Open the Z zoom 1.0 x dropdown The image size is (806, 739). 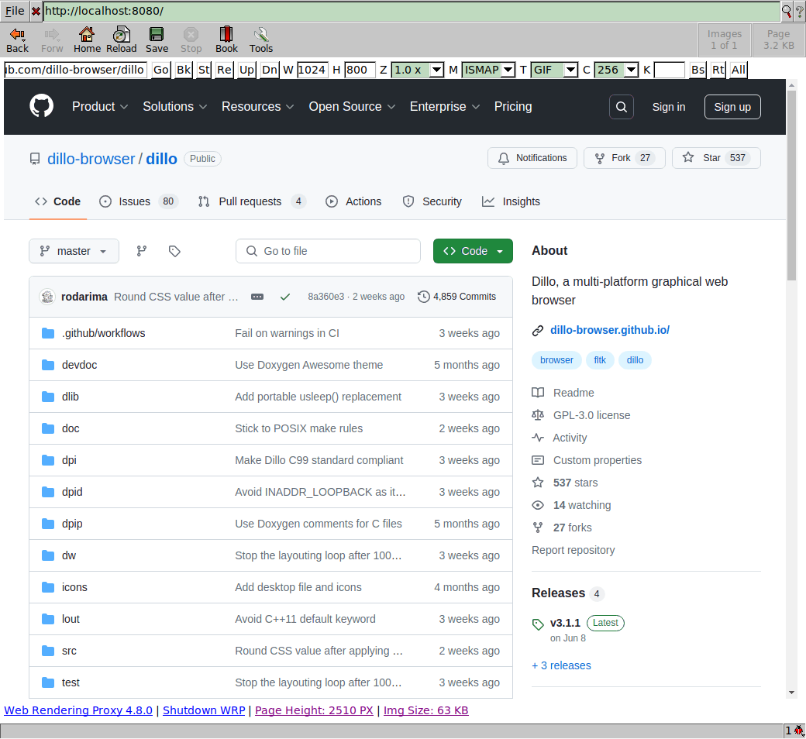point(418,70)
